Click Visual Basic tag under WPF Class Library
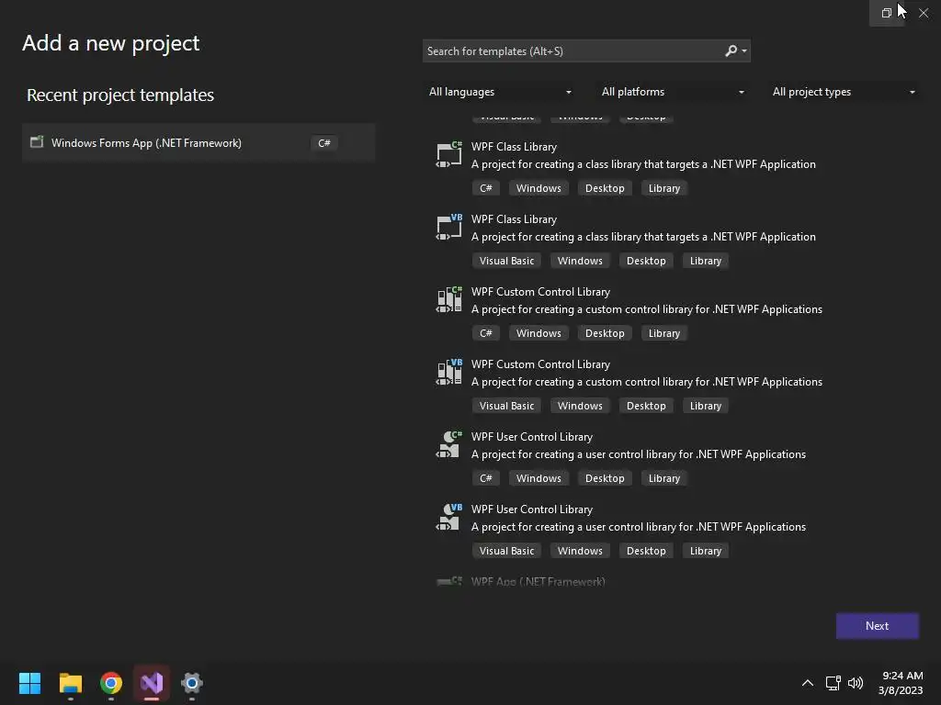This screenshot has width=941, height=705. pyautogui.click(x=506, y=261)
